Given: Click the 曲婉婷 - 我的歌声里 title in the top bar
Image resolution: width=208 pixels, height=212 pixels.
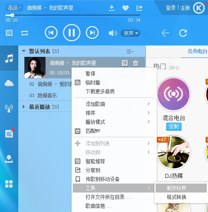Looking at the screenshot, I should (50, 8).
